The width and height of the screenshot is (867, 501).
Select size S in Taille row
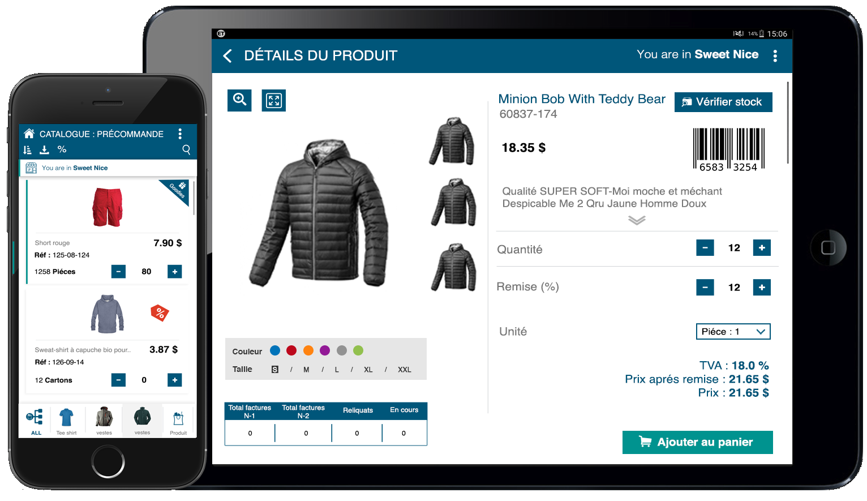(x=275, y=370)
